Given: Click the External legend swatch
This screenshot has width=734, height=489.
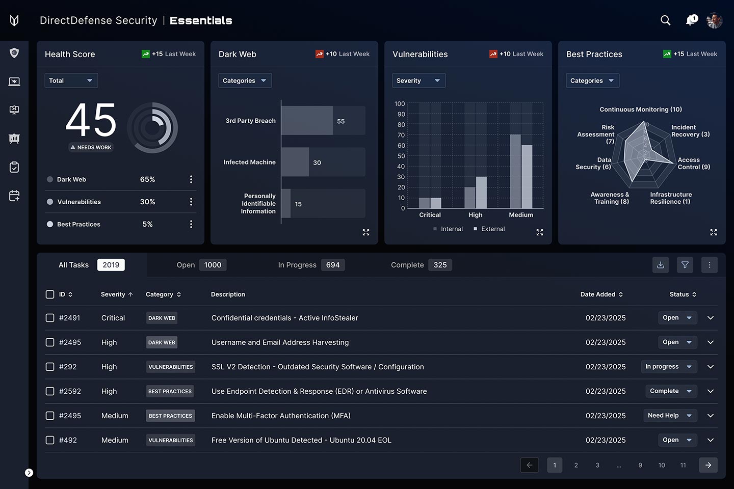Looking at the screenshot, I should coord(476,229).
